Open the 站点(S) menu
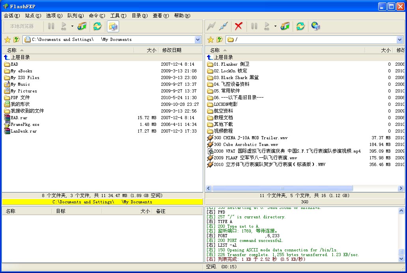This screenshot has width=407, height=273. point(33,16)
